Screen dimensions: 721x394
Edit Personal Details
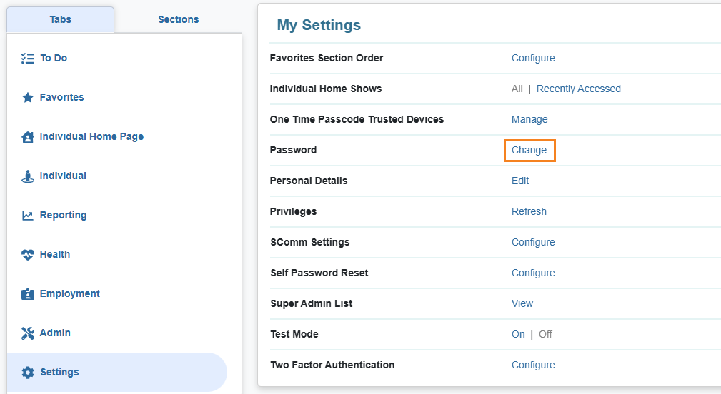pyautogui.click(x=520, y=181)
